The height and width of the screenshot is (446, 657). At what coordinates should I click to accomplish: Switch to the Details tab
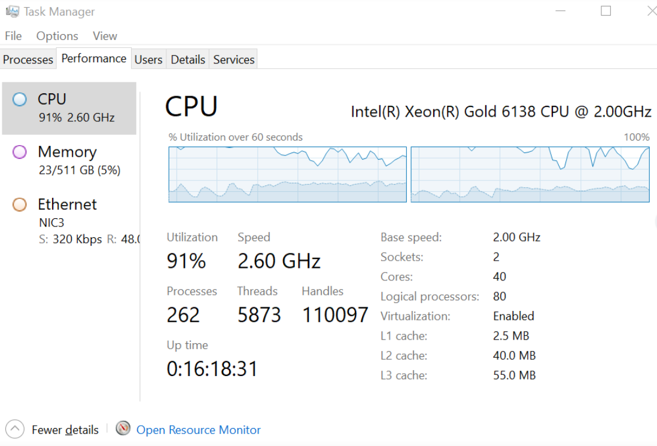(x=188, y=59)
